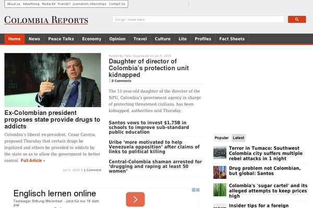Open the Opinion section
This screenshot has width=313, height=208.
117,39
